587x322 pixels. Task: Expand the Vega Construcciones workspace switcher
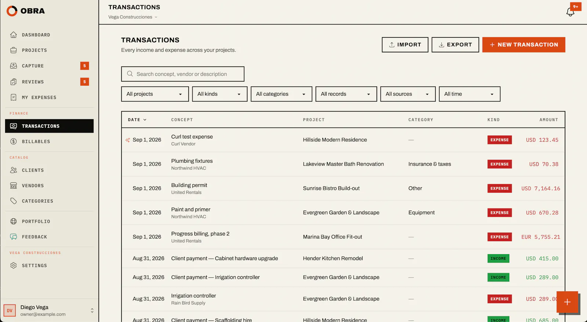133,17
